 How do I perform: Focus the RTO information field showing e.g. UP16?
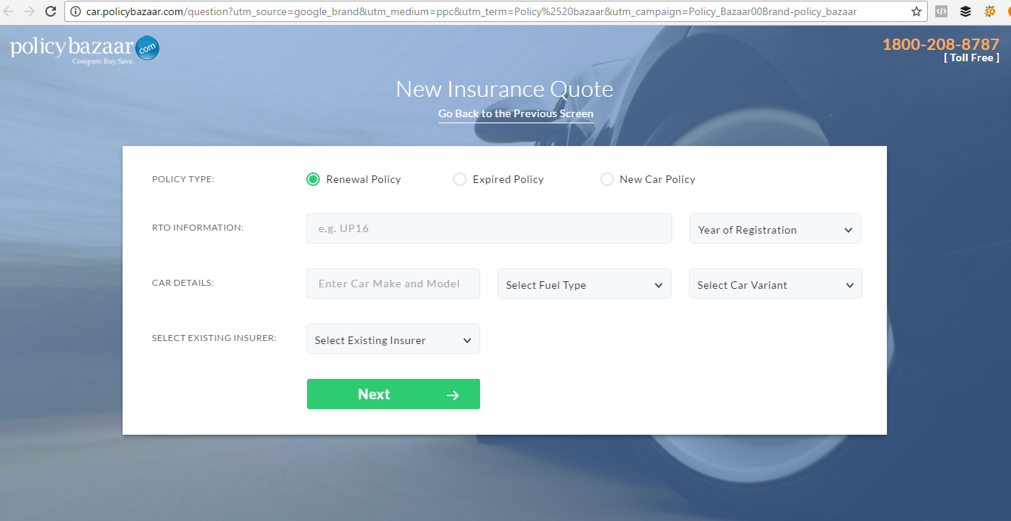[x=489, y=228]
